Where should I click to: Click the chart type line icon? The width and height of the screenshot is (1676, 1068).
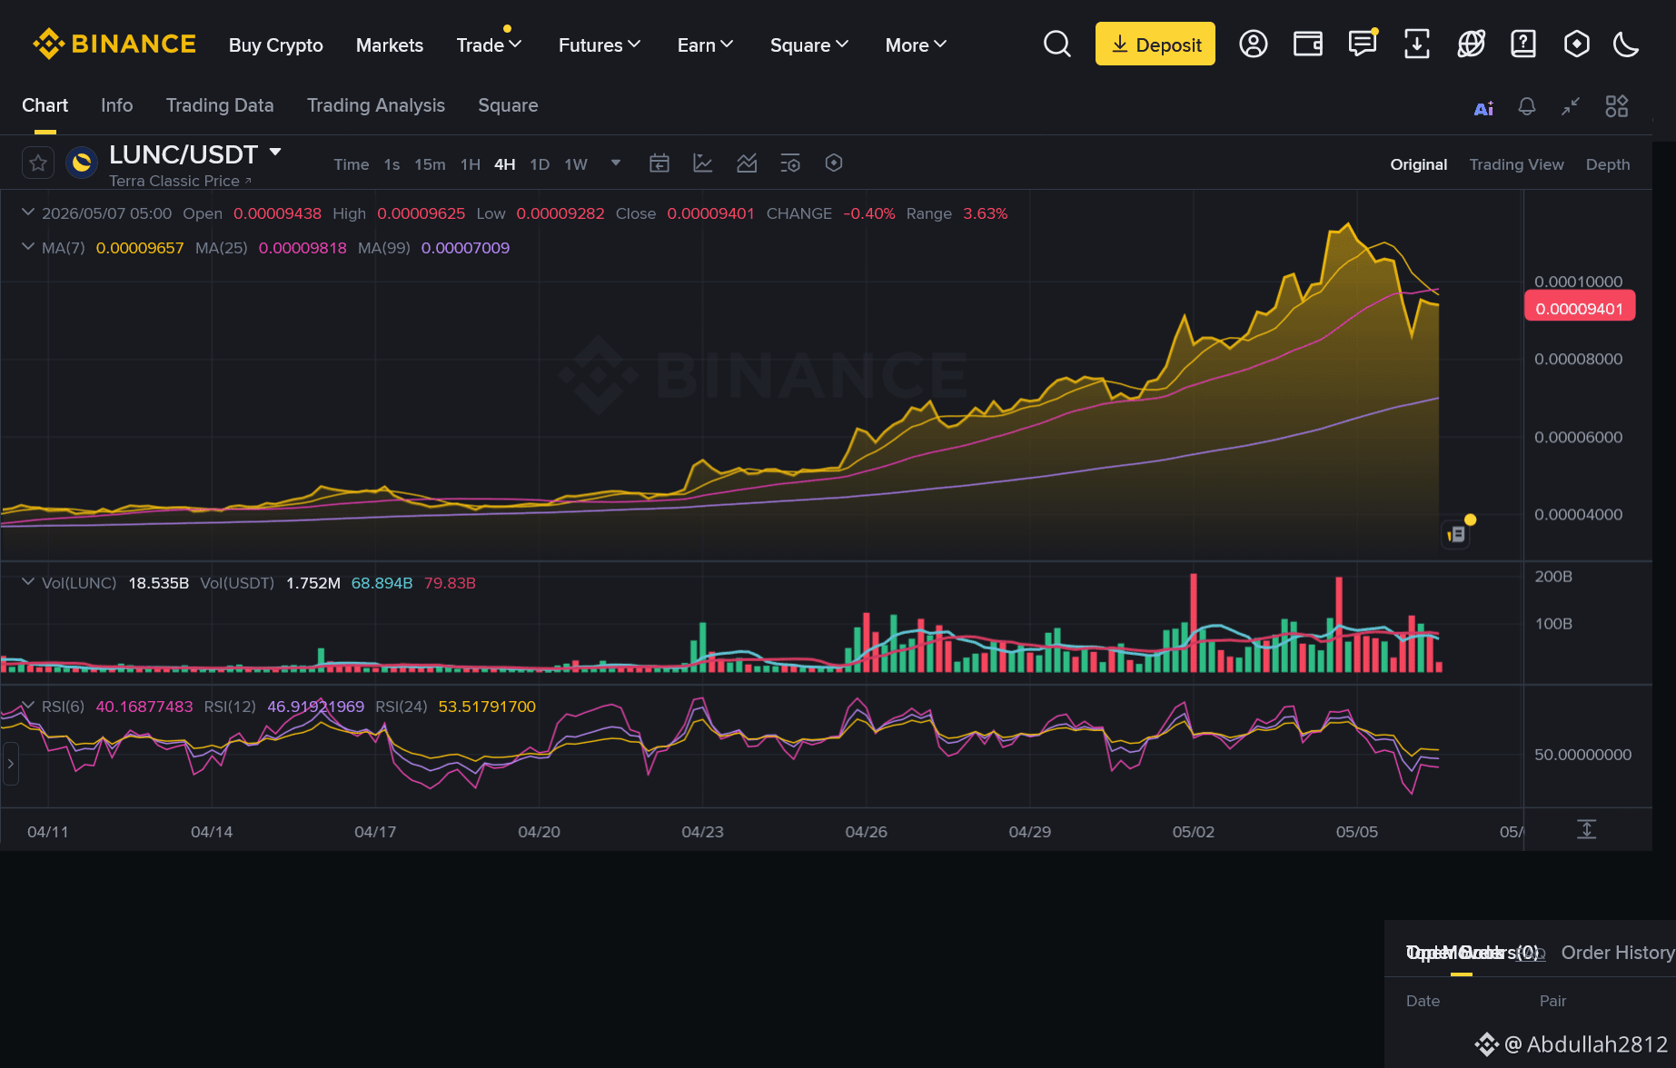point(703,163)
